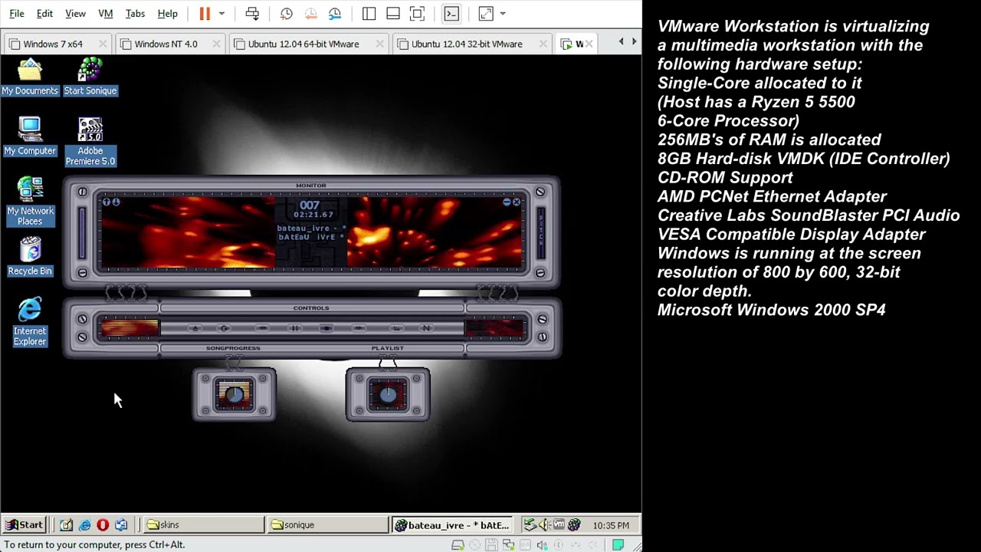Toggle shuffle button in Sonique controls
The height and width of the screenshot is (552, 981).
coord(396,328)
